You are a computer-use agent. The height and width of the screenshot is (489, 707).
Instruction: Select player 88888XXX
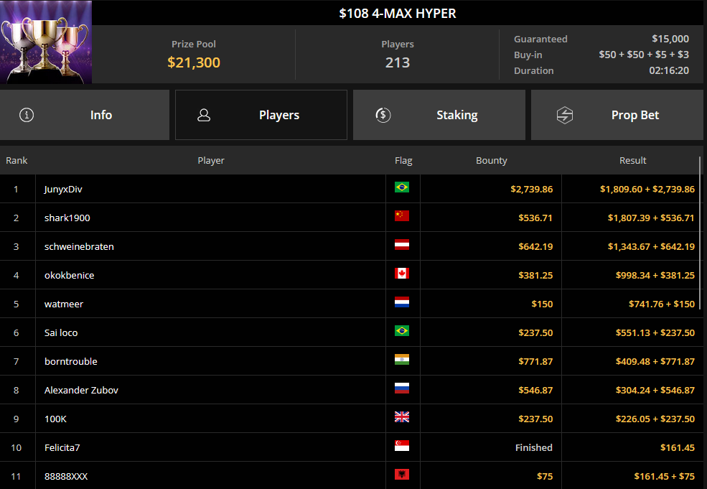[66, 476]
